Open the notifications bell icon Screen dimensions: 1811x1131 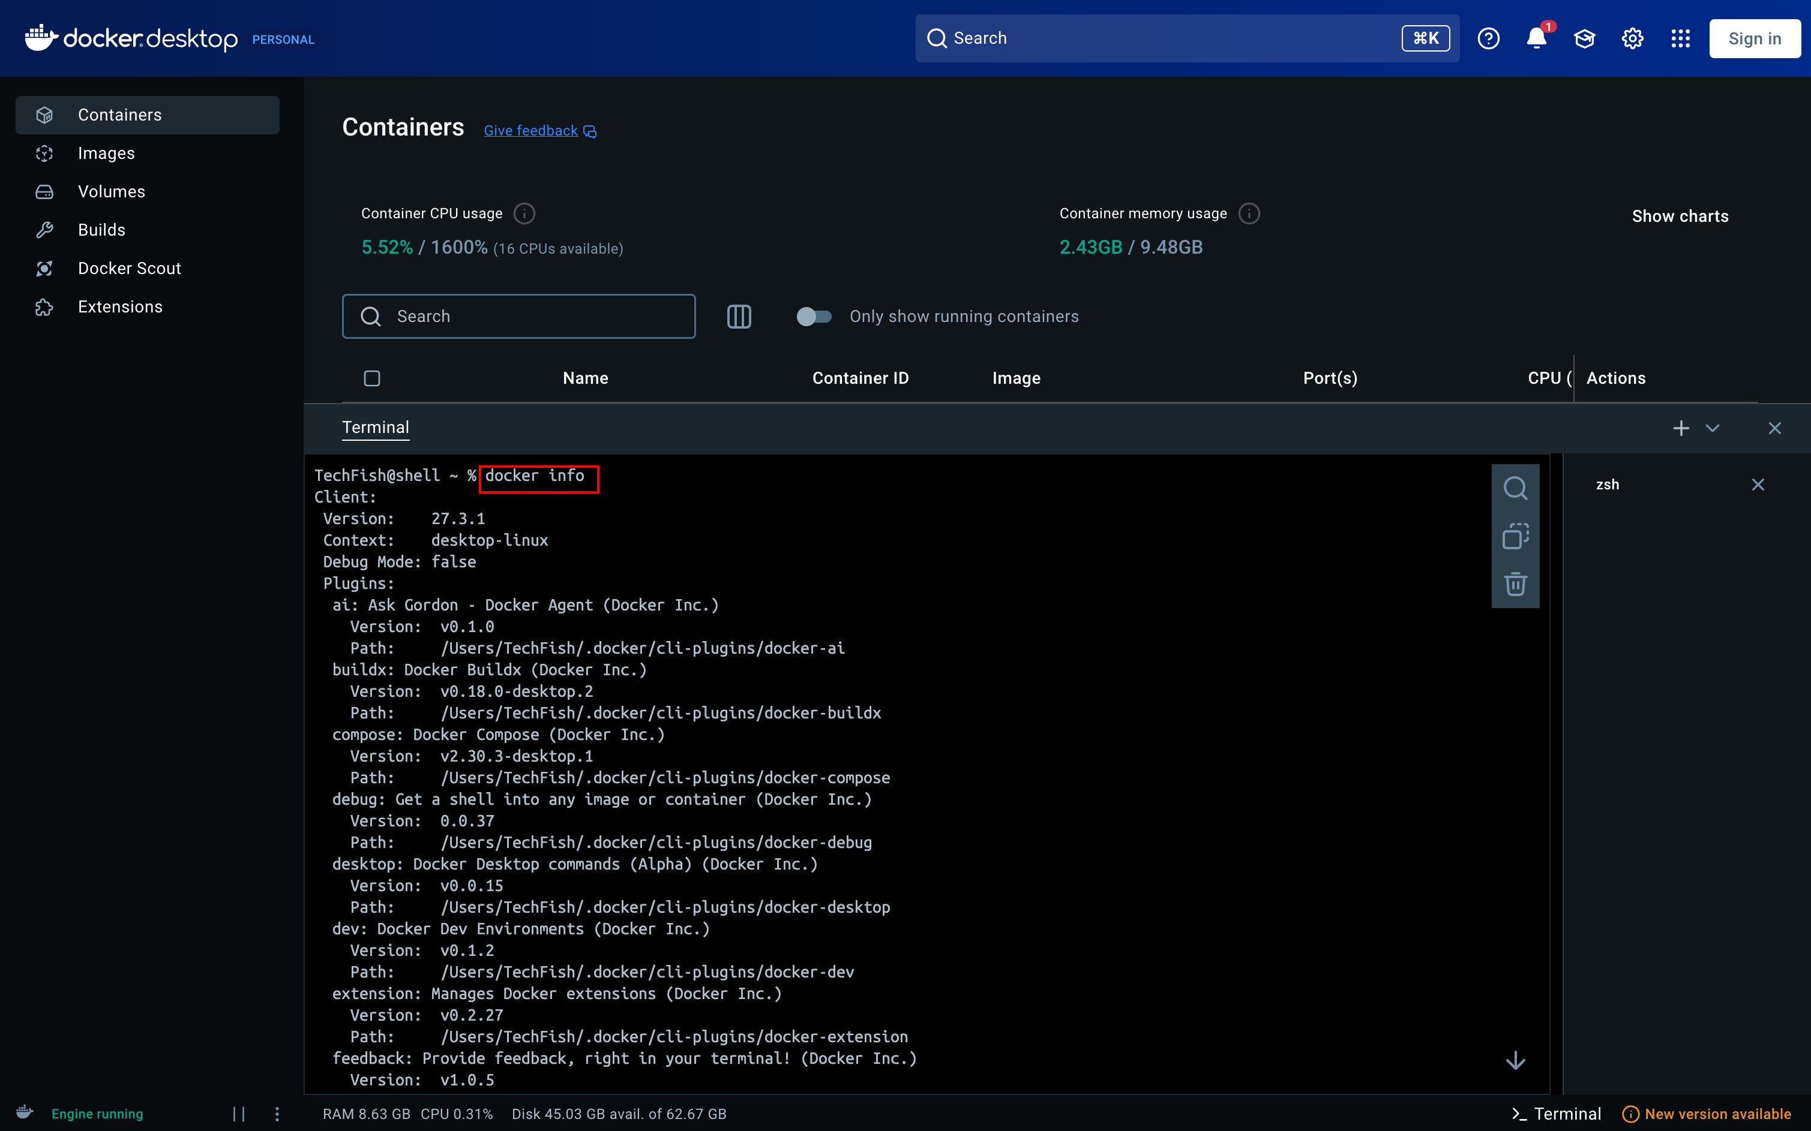tap(1536, 38)
